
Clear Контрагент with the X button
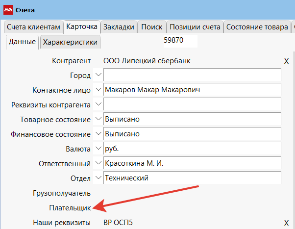pyautogui.click(x=287, y=61)
